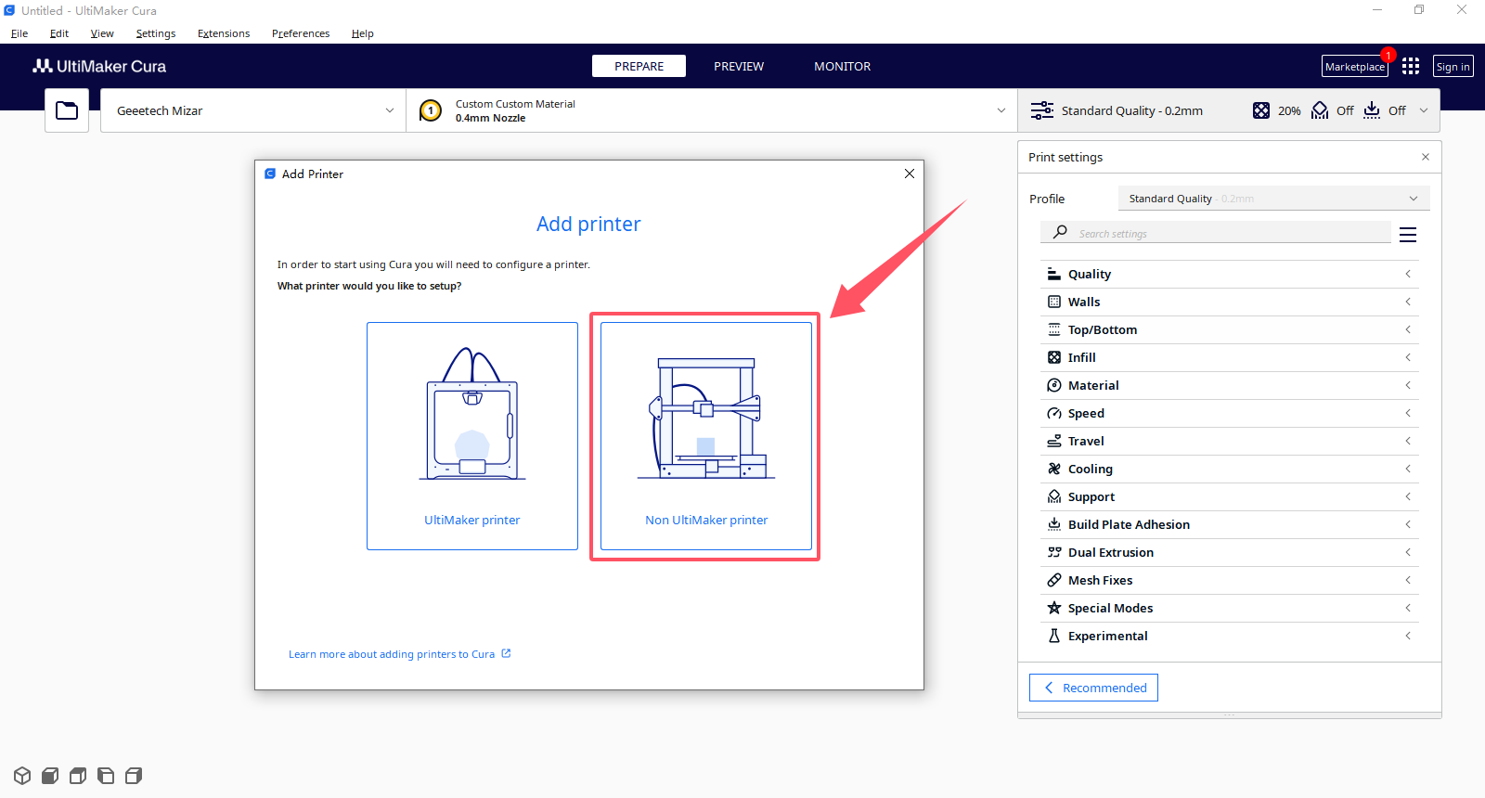
Task: Click the Material category icon
Action: coord(1054,385)
